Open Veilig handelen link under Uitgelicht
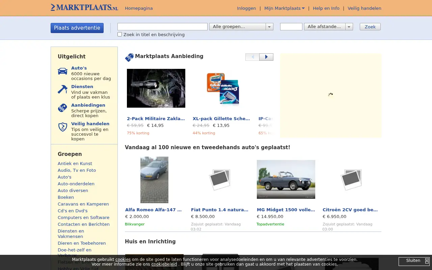The image size is (432, 270). click(90, 124)
